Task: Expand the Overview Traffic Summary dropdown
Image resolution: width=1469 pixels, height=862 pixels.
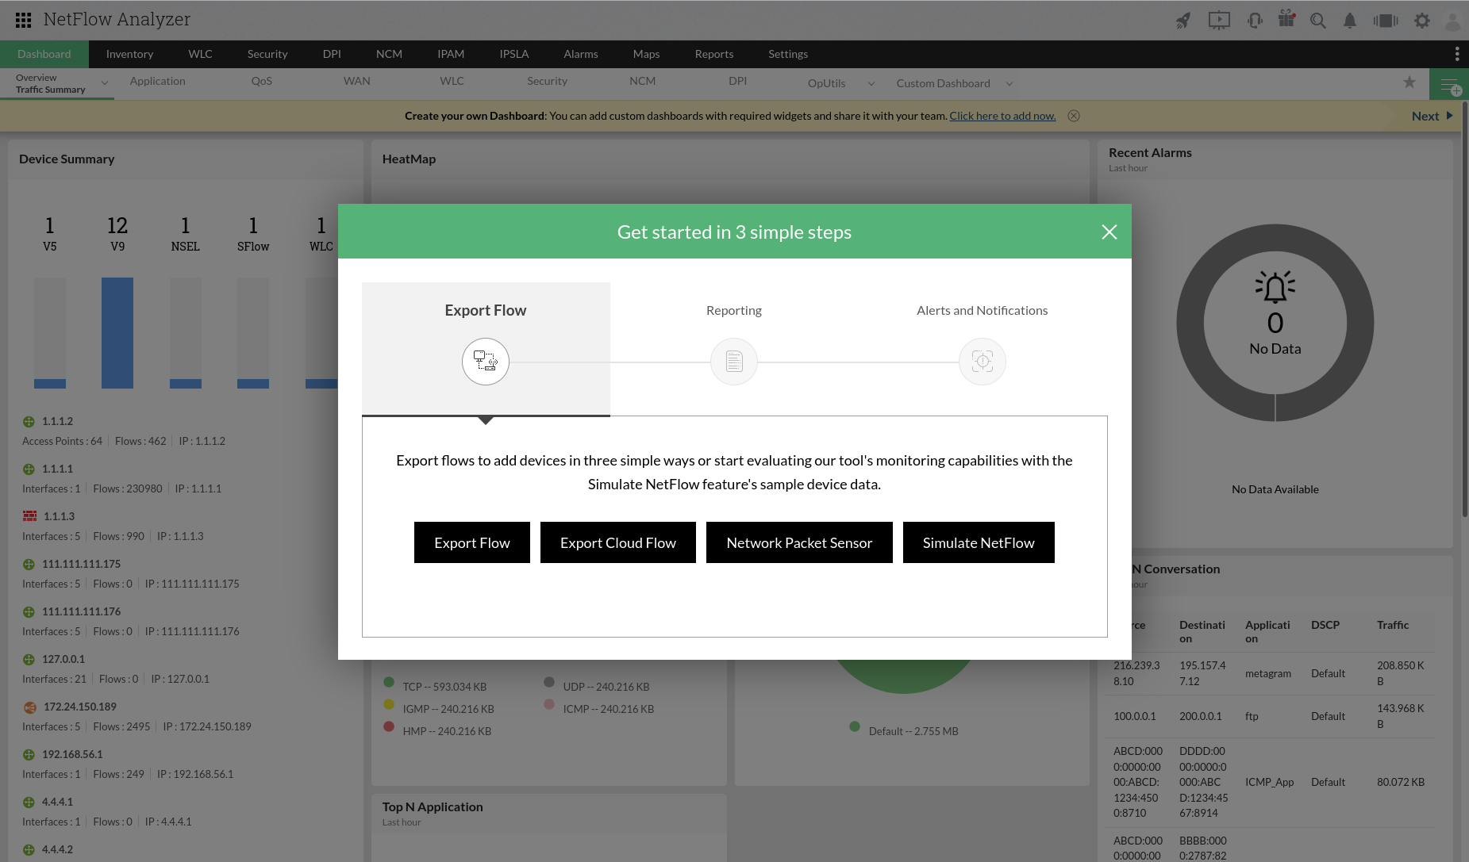Action: [104, 83]
